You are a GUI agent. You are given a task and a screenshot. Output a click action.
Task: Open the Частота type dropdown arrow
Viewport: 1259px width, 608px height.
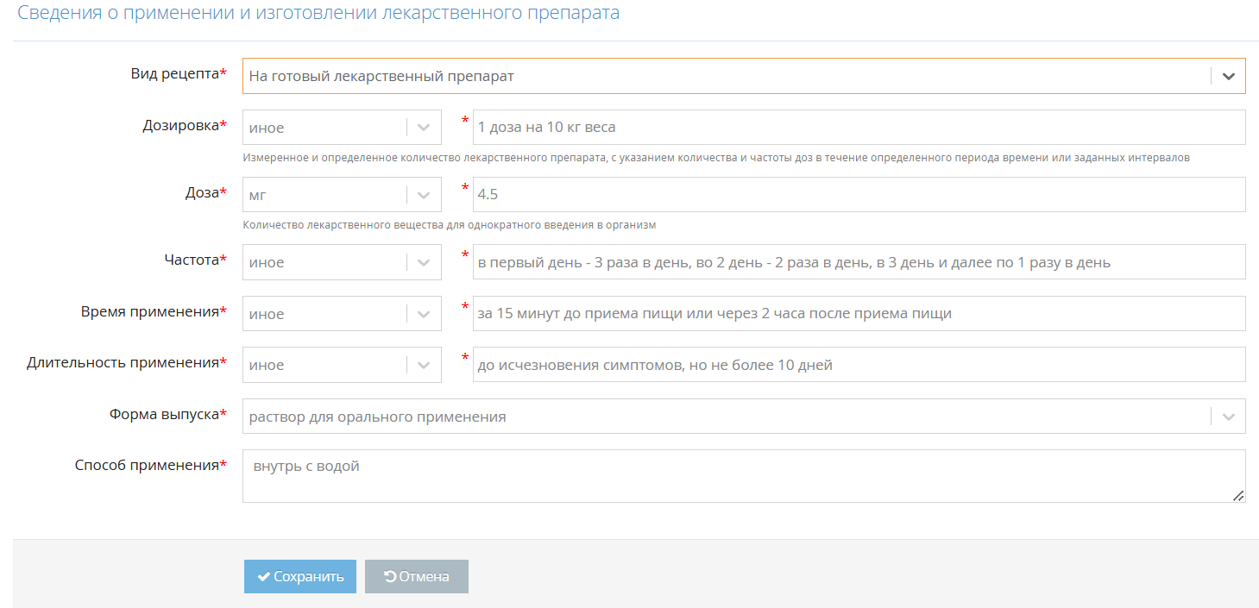424,262
